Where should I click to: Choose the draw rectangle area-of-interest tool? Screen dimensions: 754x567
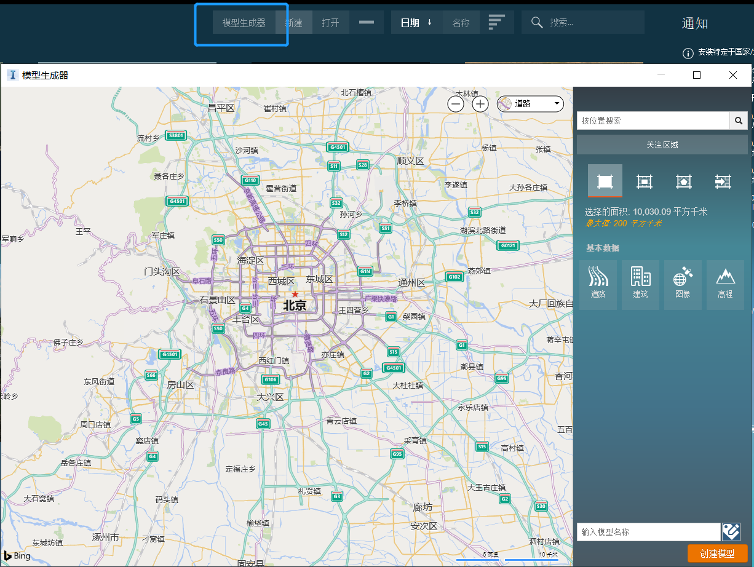point(644,181)
